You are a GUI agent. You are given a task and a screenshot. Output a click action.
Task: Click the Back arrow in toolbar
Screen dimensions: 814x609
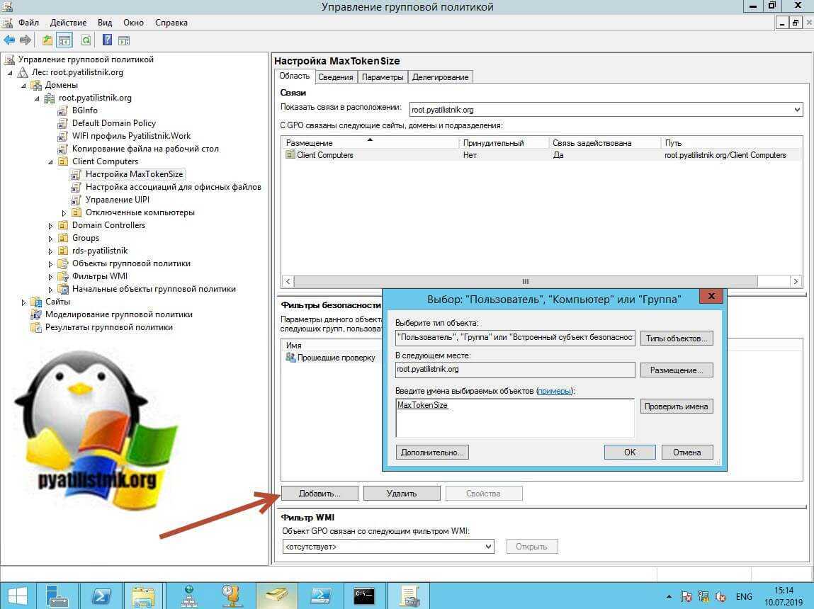(9, 40)
